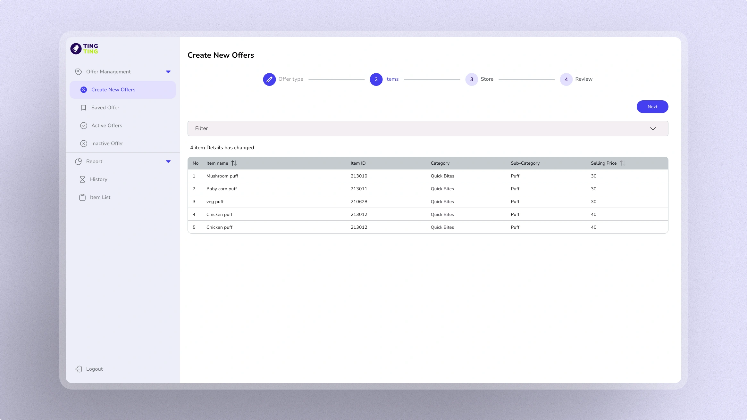Click the Active Offers checkmark icon
The height and width of the screenshot is (420, 747).
(x=84, y=126)
